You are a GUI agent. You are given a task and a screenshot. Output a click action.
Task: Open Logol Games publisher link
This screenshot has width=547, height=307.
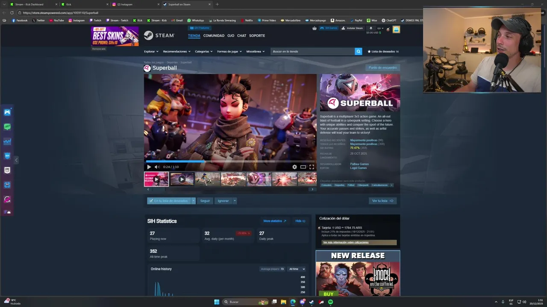pyautogui.click(x=359, y=168)
